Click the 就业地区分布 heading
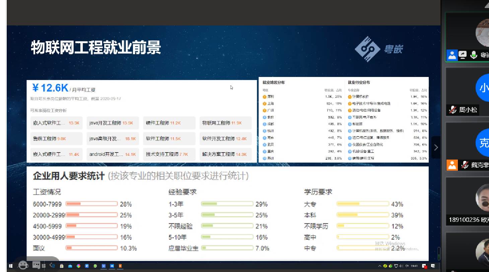 pyautogui.click(x=274, y=82)
